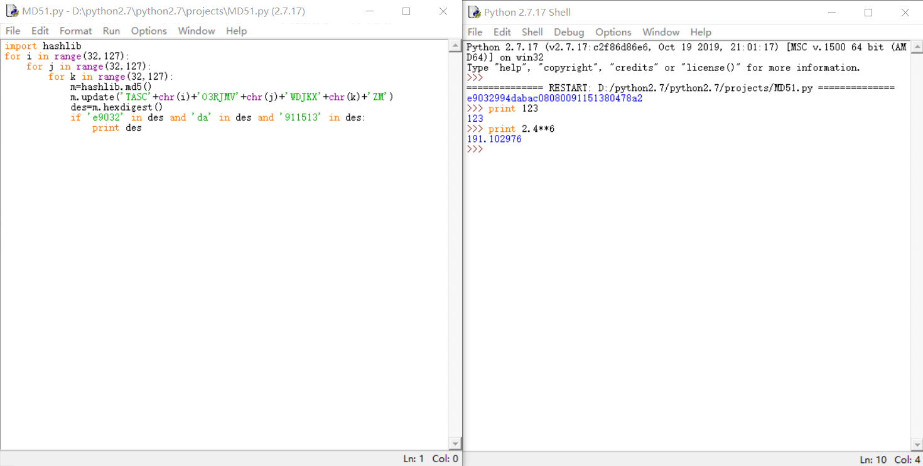This screenshot has width=923, height=466.
Task: Open Window menu in MD51.py editor
Action: coord(197,31)
